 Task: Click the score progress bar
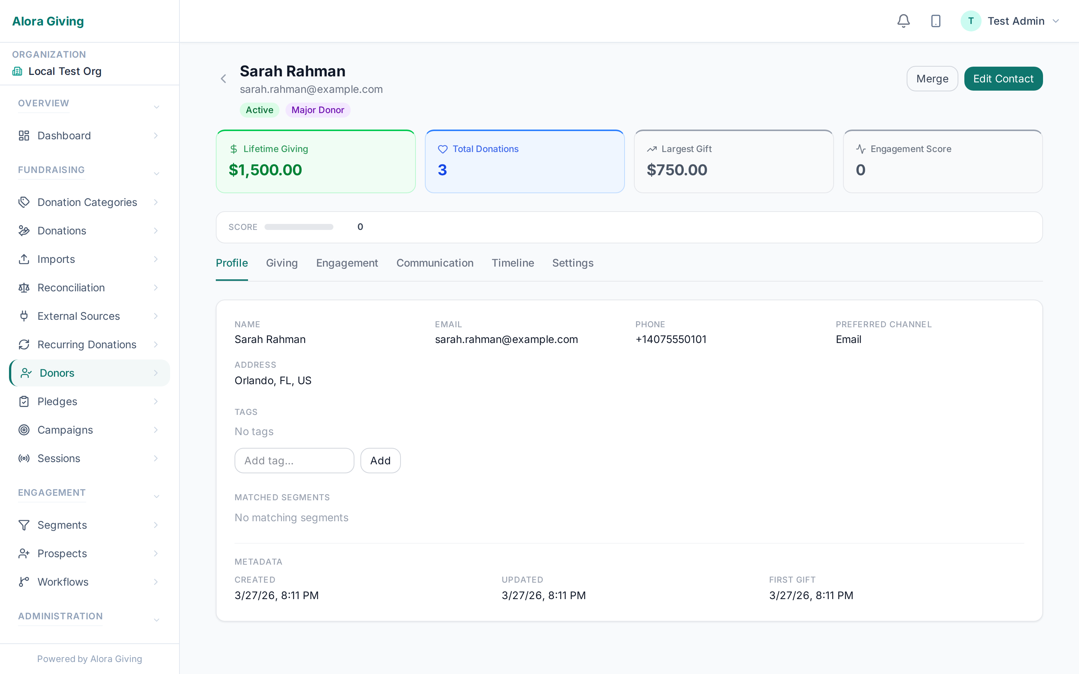(299, 227)
